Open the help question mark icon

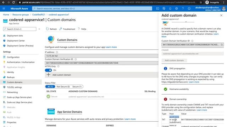[183, 8]
